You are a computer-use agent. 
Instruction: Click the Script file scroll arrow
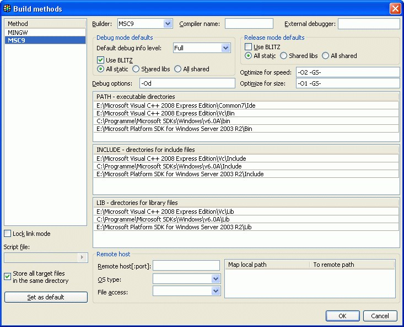pos(83,257)
